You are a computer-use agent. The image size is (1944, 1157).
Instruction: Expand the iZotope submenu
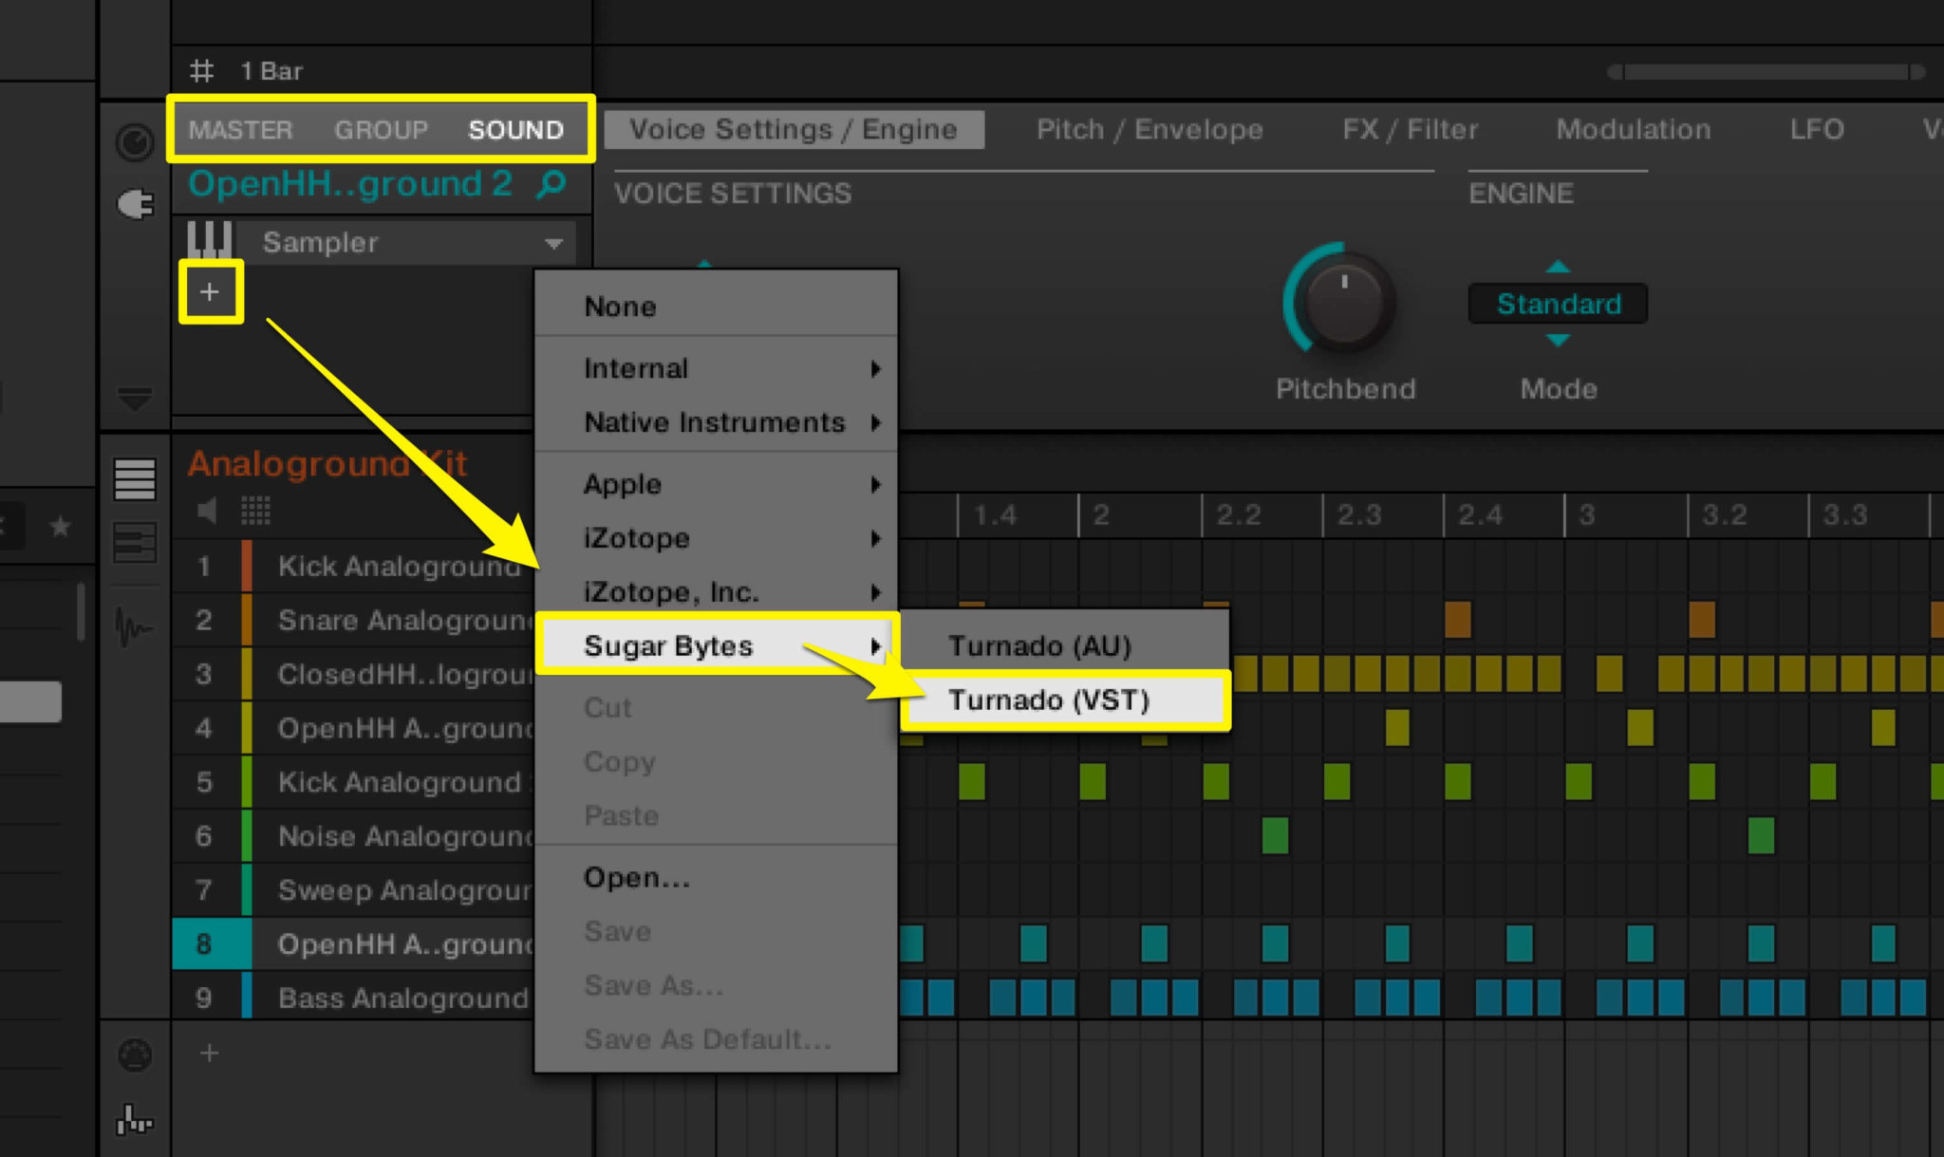[x=717, y=538]
